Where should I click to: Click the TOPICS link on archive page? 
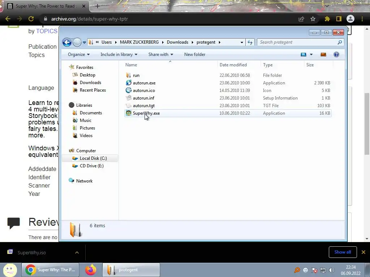[47, 31]
